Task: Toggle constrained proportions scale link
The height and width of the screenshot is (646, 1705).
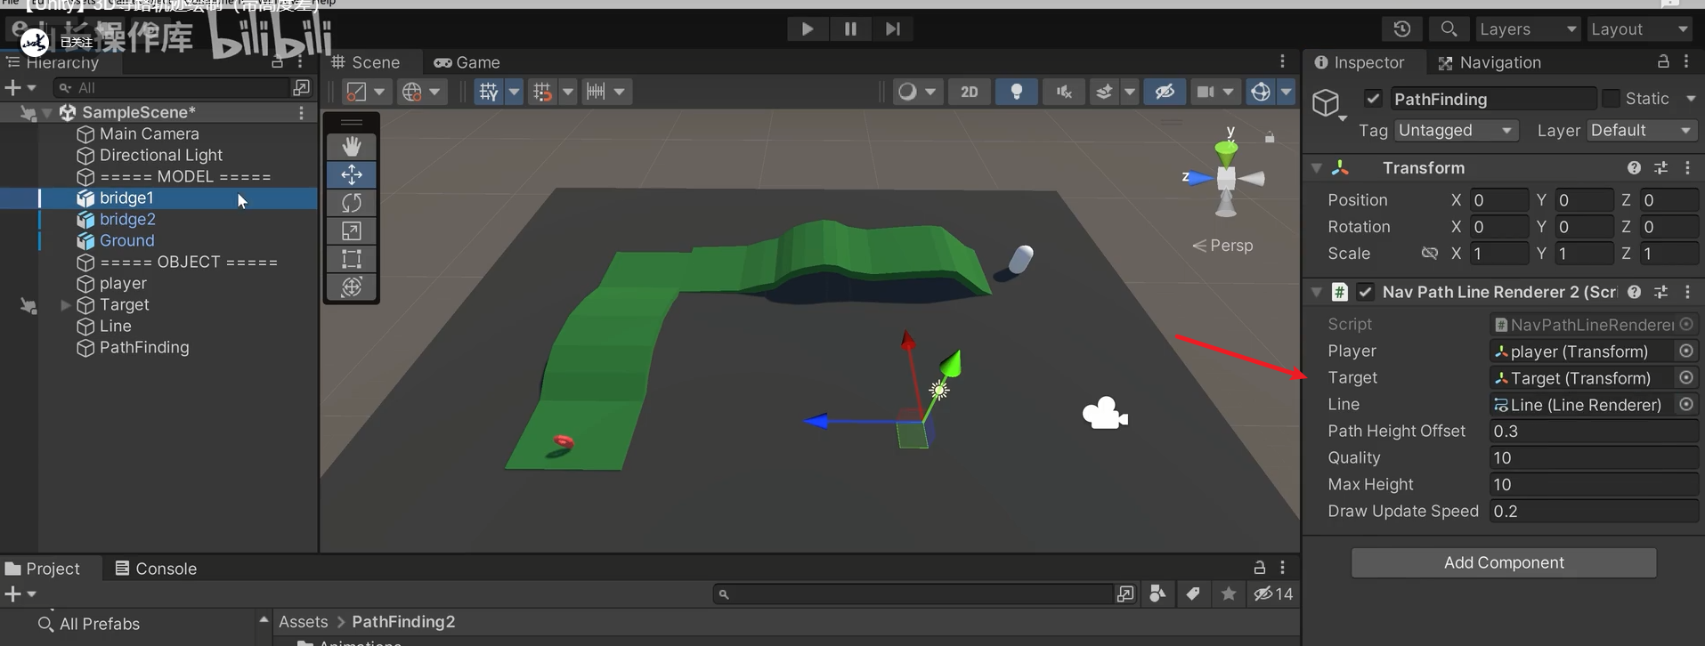Action: (1429, 254)
